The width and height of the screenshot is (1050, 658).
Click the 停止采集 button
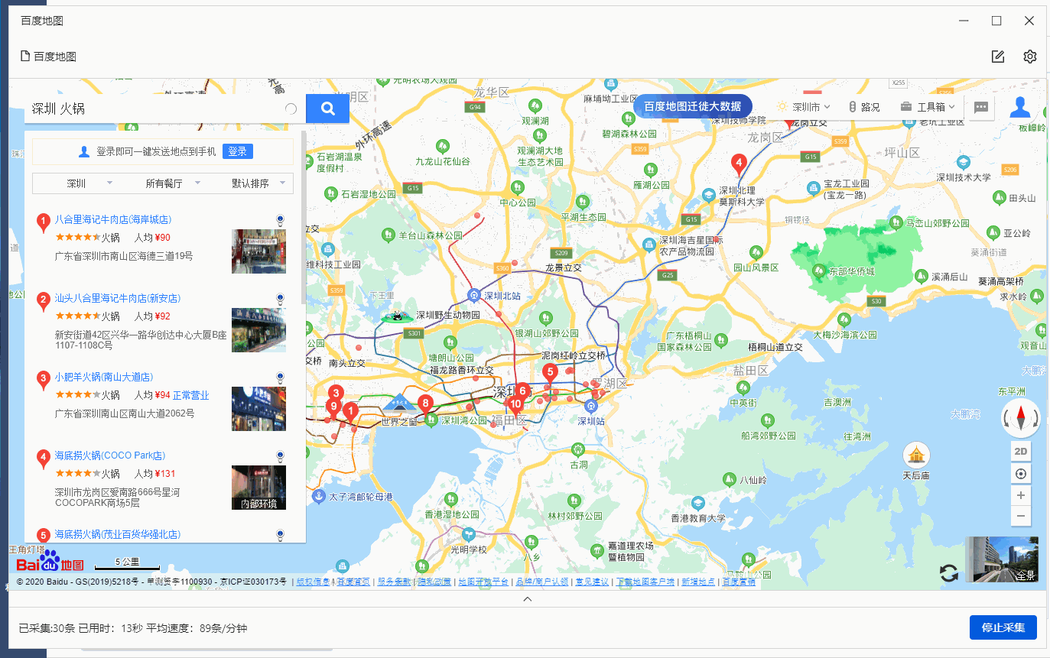(1003, 627)
